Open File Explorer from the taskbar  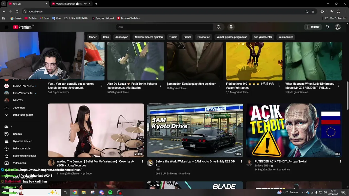[83, 192]
